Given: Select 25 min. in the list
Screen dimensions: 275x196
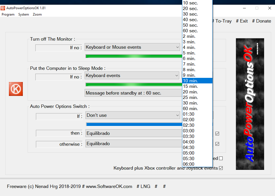Looking at the screenshot, I should coord(197,97).
